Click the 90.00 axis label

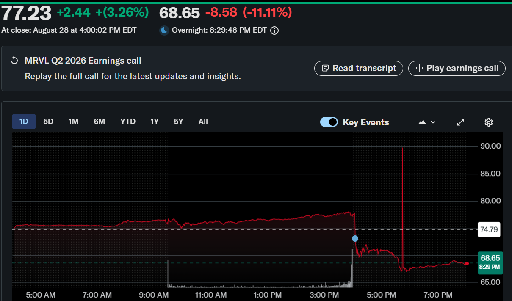coord(490,146)
